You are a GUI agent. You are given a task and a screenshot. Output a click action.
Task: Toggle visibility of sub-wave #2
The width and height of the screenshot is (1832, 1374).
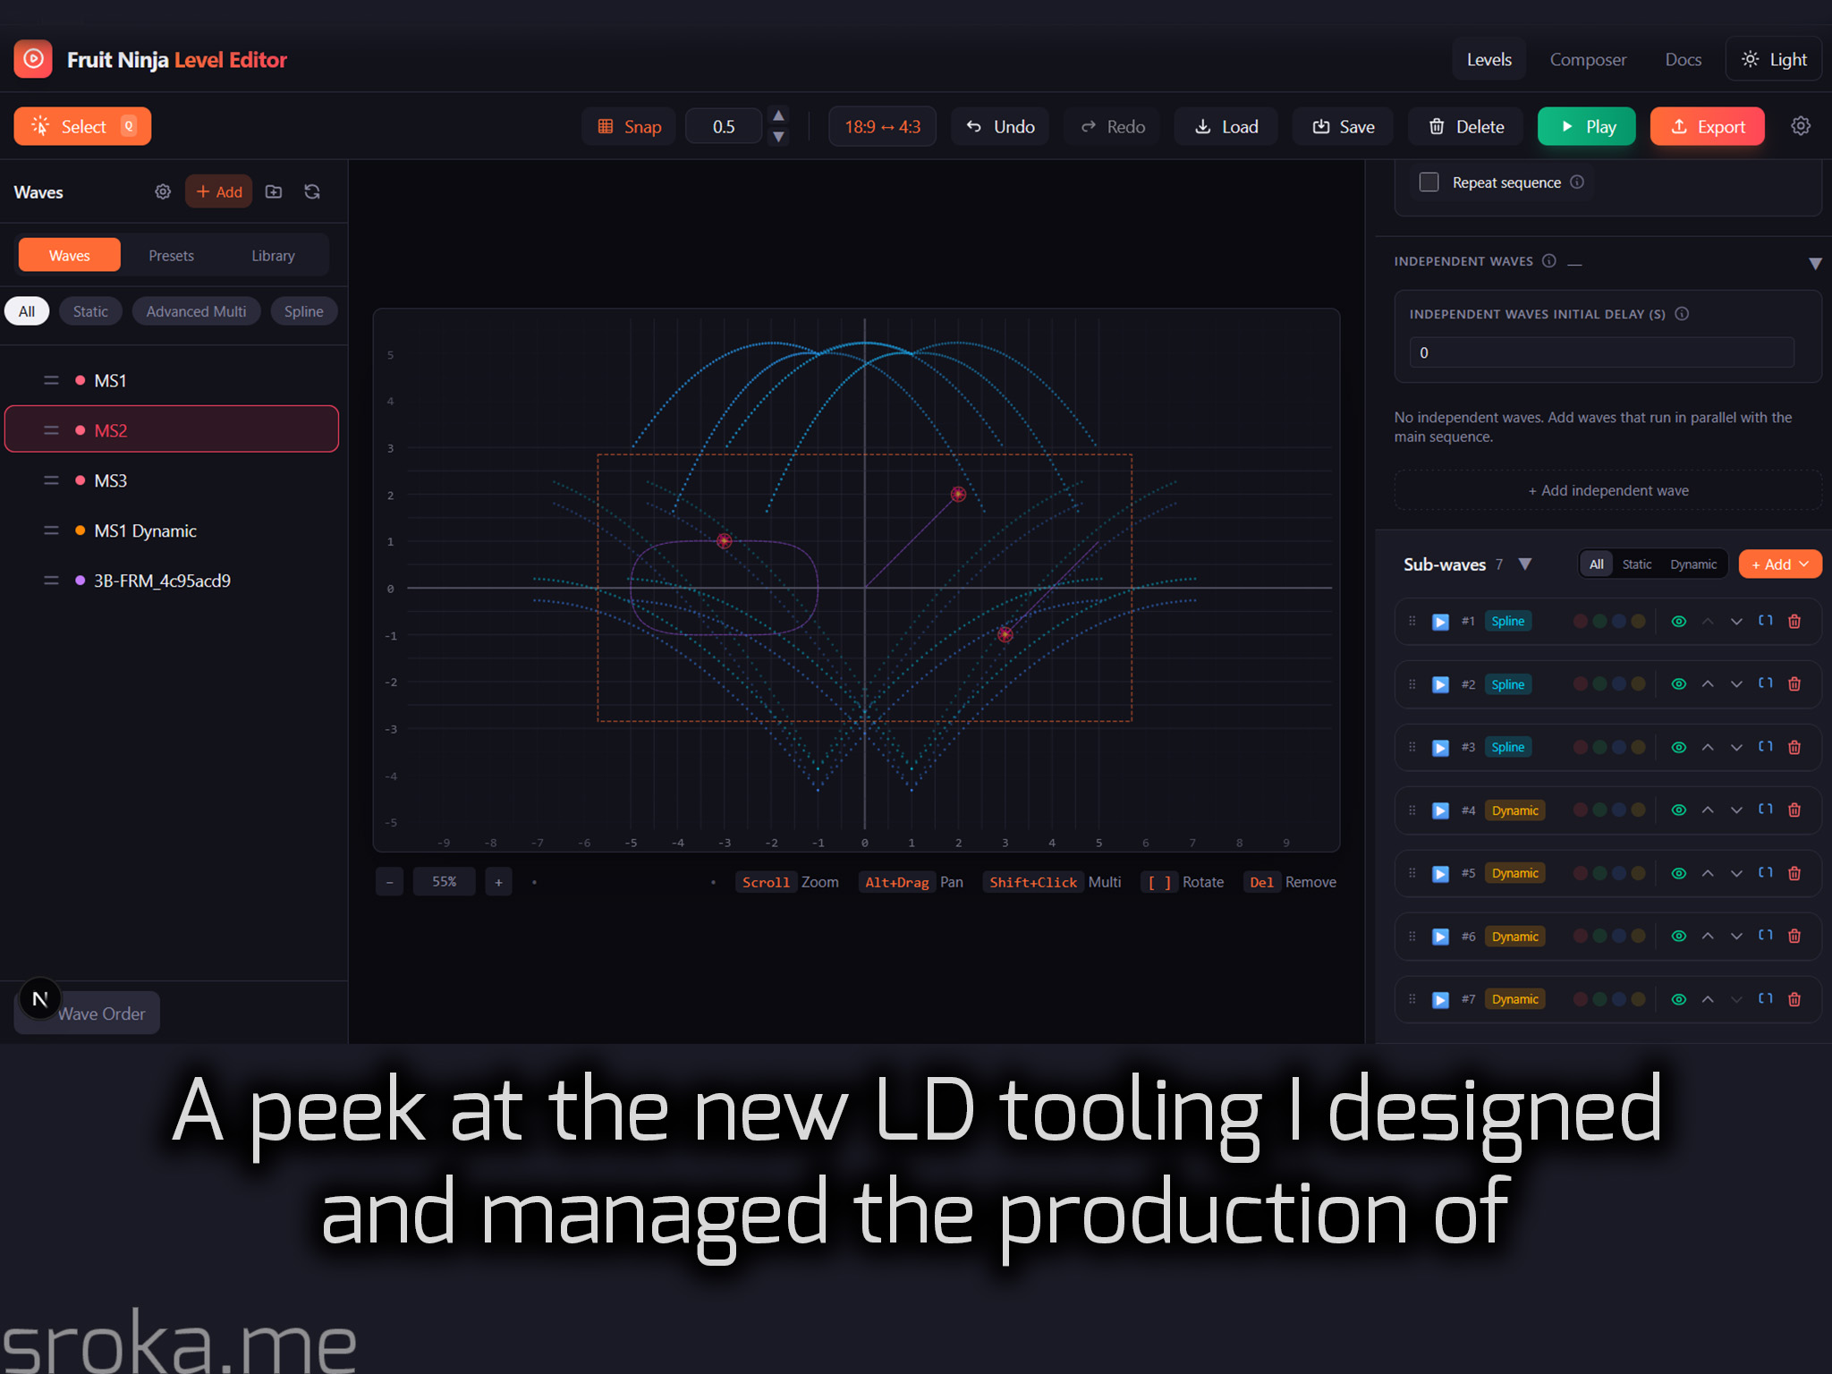tap(1679, 684)
